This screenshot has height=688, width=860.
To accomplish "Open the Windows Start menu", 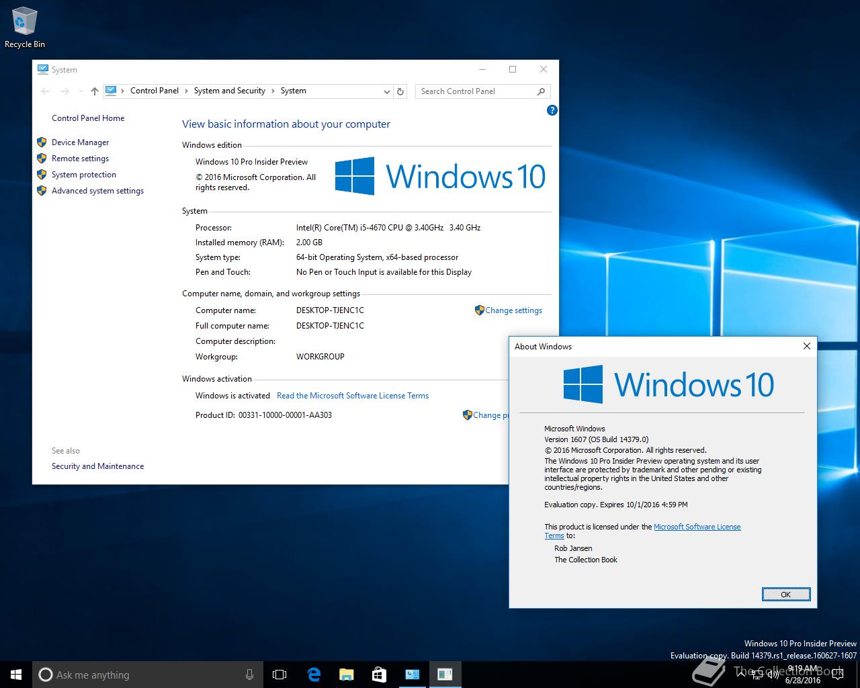I will (x=16, y=675).
